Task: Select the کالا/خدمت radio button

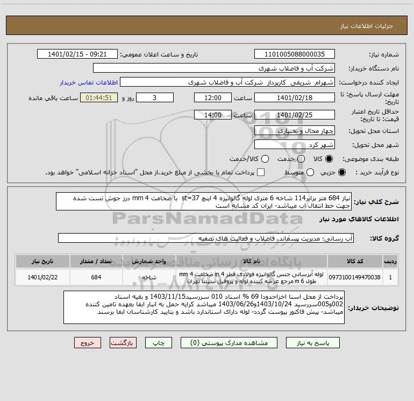Action: pos(265,159)
